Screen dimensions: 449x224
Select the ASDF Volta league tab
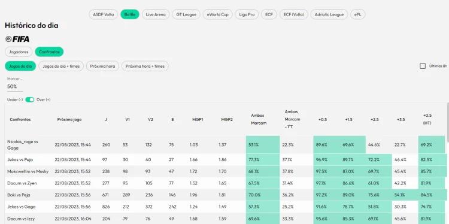[x=104, y=14]
